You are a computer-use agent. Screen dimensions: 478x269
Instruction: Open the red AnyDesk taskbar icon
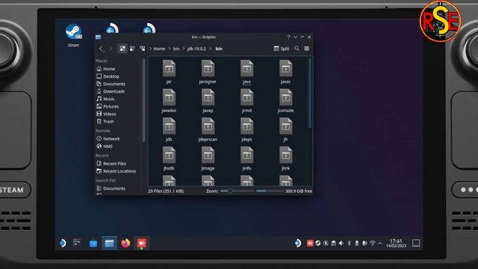pyautogui.click(x=141, y=243)
